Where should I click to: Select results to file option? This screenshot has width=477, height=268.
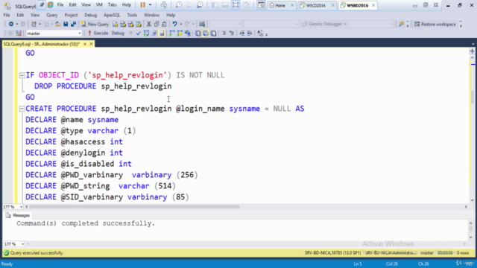click(x=214, y=33)
